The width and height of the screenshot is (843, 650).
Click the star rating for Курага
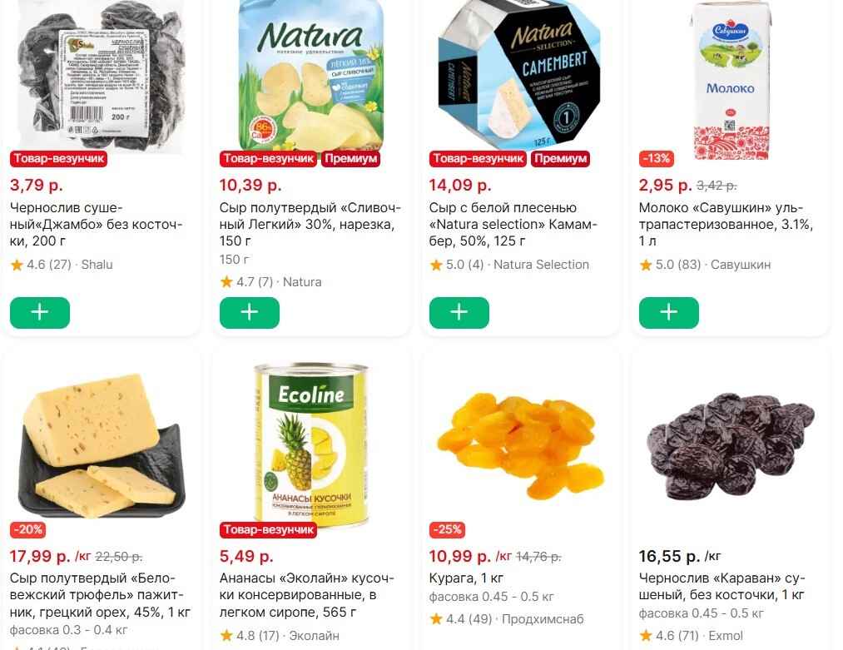(x=436, y=619)
